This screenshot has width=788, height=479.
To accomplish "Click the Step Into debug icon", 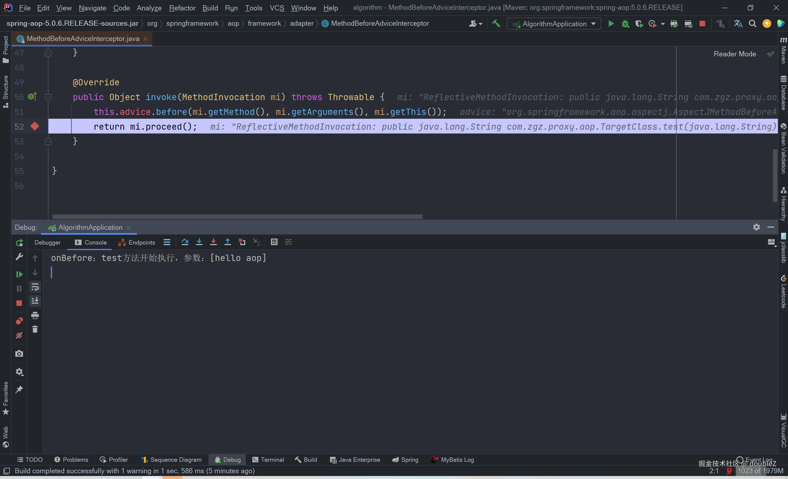I will click(x=199, y=242).
